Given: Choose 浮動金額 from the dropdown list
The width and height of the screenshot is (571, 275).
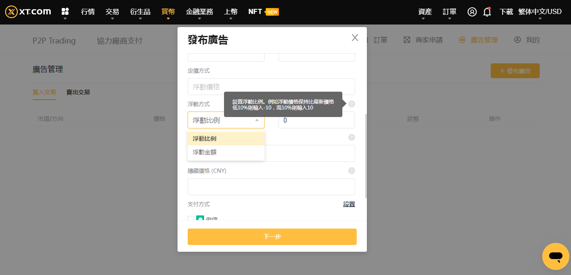Looking at the screenshot, I should [x=226, y=152].
